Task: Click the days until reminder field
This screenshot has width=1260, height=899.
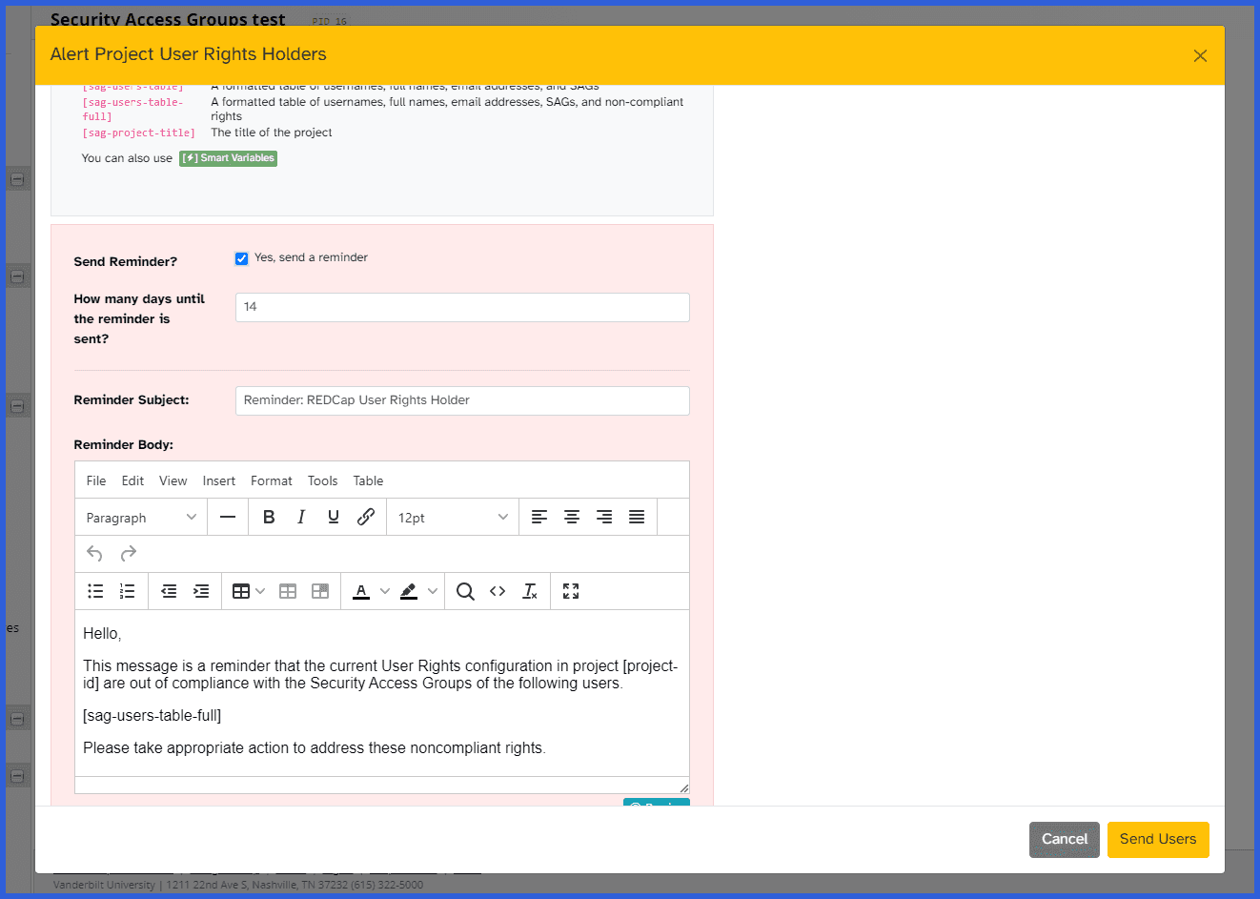Action: pos(462,307)
